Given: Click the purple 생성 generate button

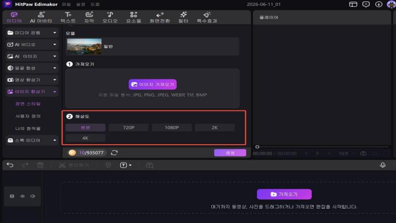Looking at the screenshot, I should (230, 153).
